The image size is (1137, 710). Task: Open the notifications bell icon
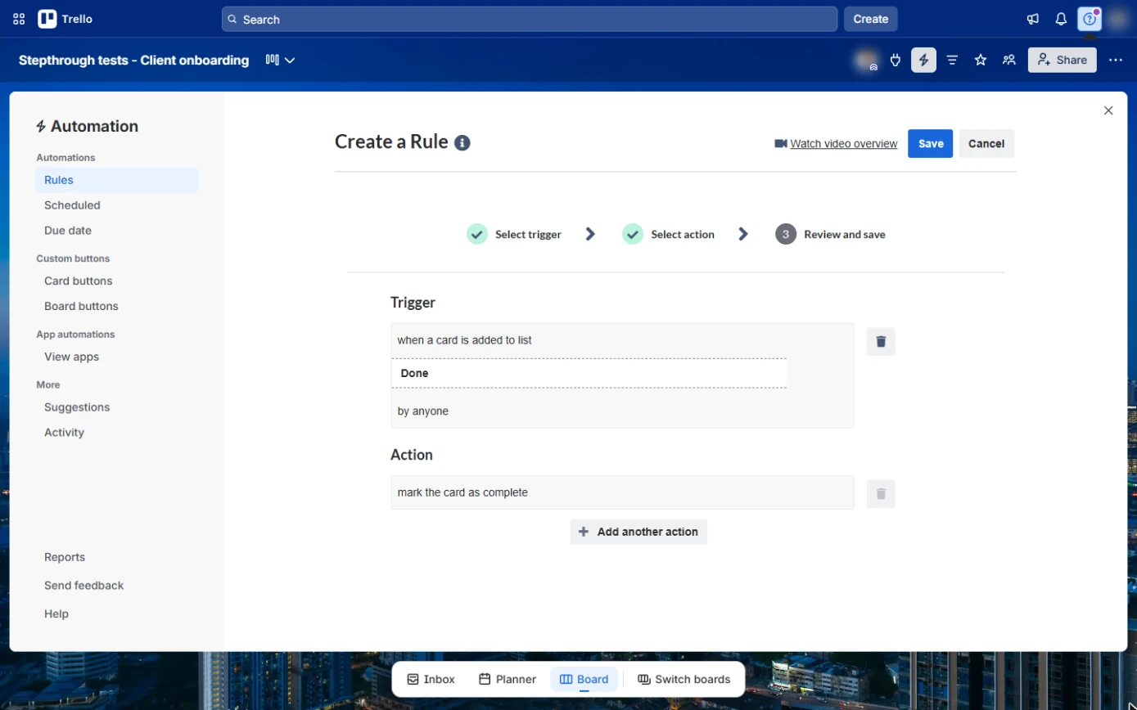pyautogui.click(x=1061, y=19)
